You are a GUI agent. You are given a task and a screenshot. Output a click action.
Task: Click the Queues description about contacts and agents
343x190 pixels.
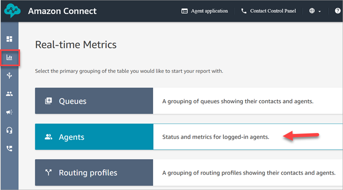click(x=238, y=101)
